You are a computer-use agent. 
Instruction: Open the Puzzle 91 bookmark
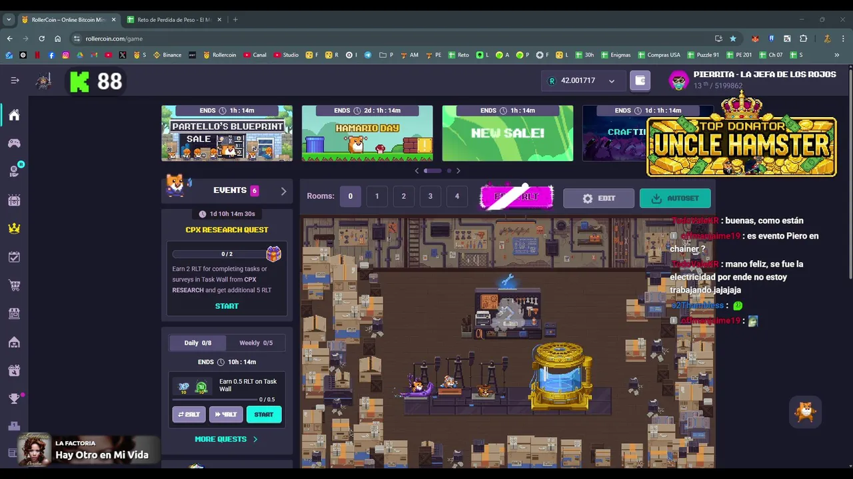click(703, 55)
